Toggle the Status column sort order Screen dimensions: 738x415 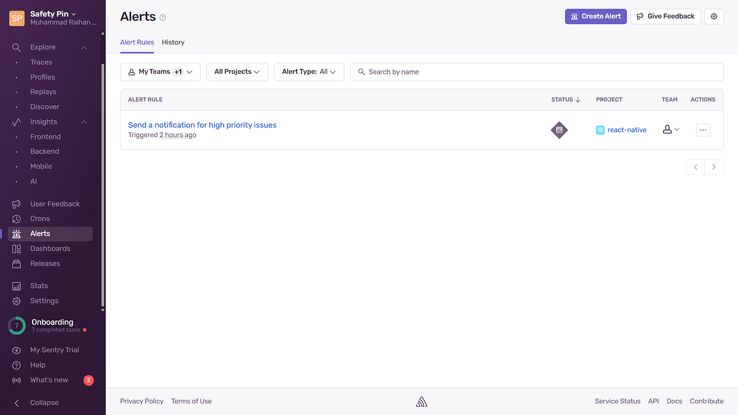click(x=564, y=99)
